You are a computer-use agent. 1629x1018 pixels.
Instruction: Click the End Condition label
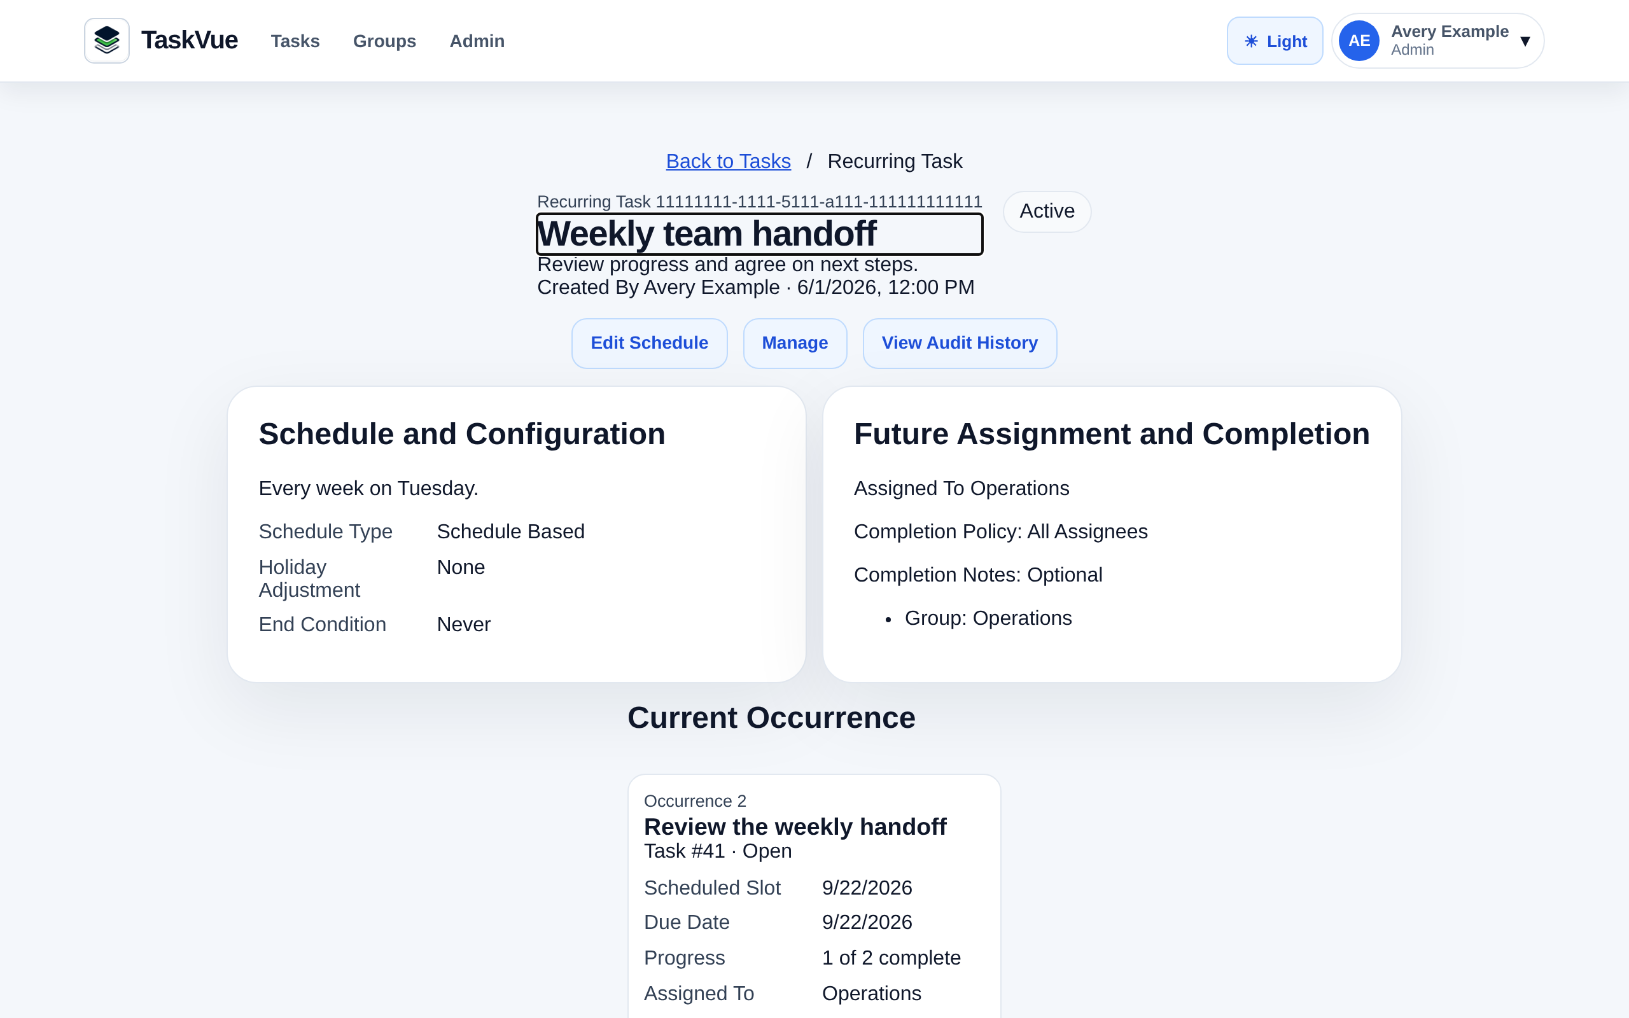(323, 624)
